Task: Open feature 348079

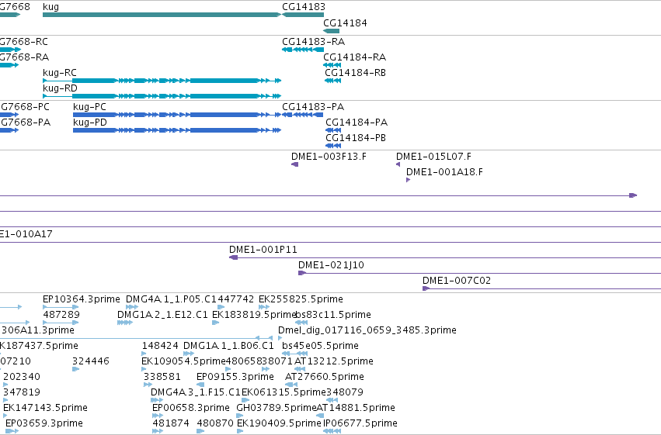Action: click(332, 400)
